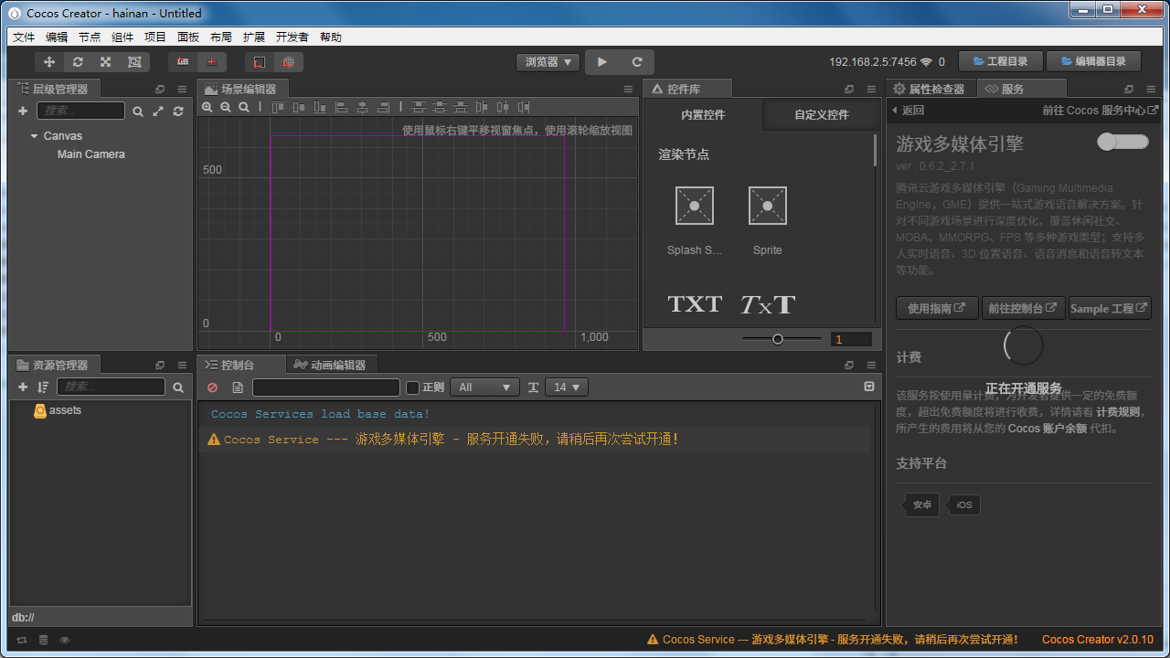
Task: Open the All log filter dropdown
Action: coord(485,387)
